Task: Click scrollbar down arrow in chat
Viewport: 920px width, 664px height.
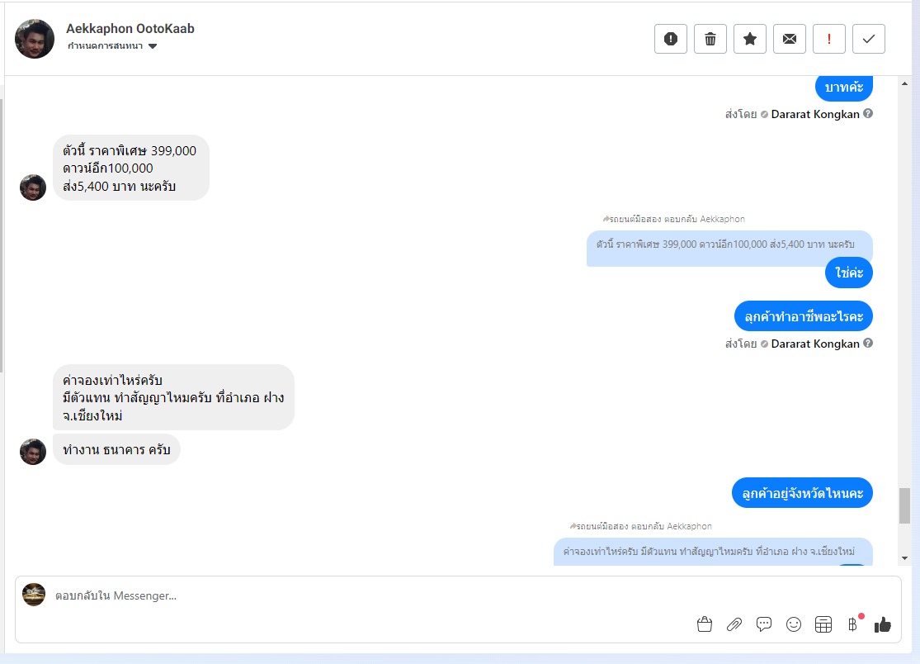Action: (x=905, y=558)
